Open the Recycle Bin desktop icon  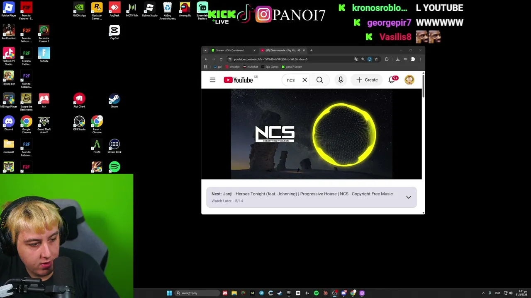click(x=167, y=11)
